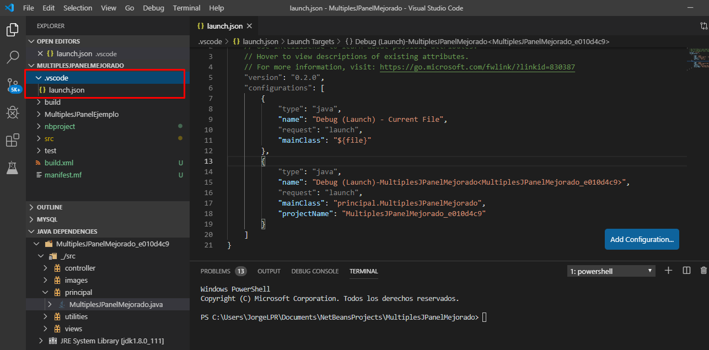This screenshot has height=350, width=709.
Task: Open the terminal selector showing 1: powershell
Action: 611,271
